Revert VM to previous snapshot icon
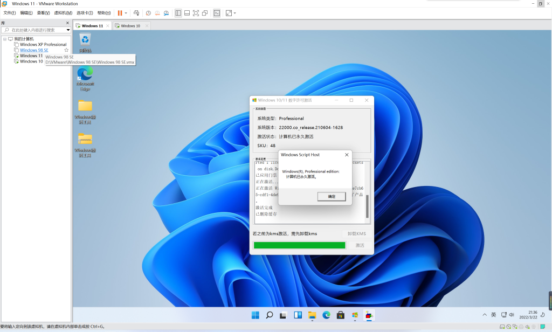 pyautogui.click(x=157, y=13)
